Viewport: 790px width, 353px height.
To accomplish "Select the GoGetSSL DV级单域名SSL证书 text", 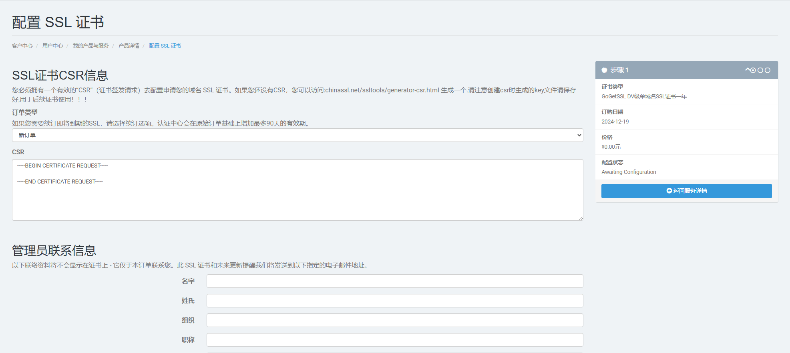I will pos(644,96).
